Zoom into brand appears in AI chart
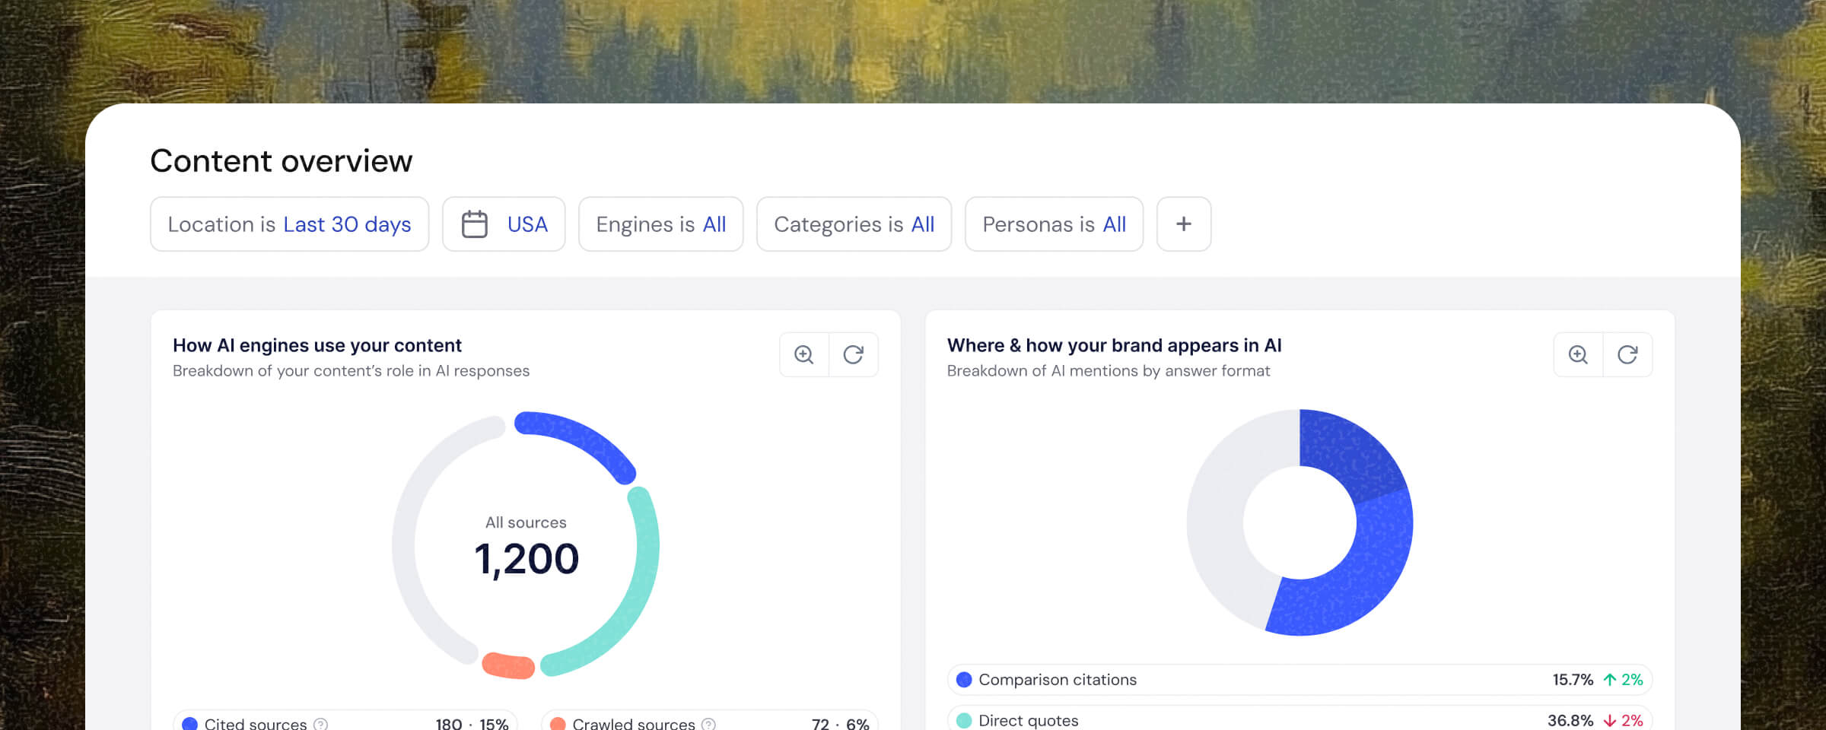This screenshot has height=730, width=1826. (x=1579, y=354)
